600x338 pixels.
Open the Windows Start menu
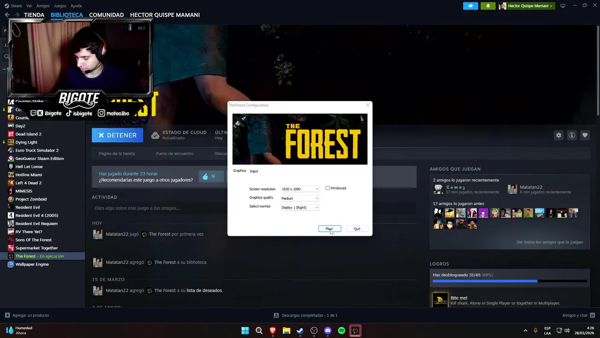pos(245,330)
